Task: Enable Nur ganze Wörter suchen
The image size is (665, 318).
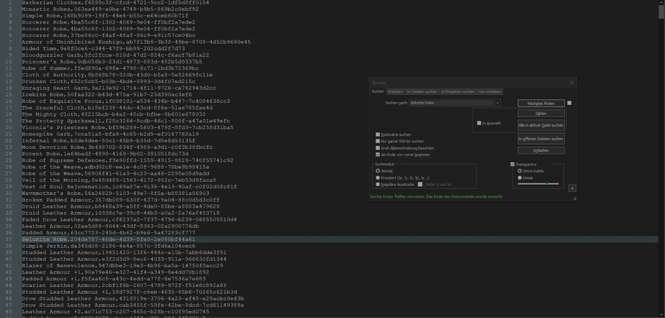Action: [378, 141]
